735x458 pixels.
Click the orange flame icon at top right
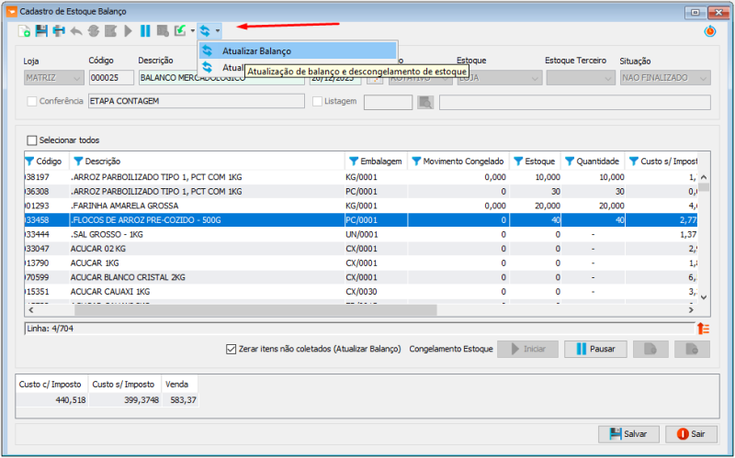click(x=710, y=32)
